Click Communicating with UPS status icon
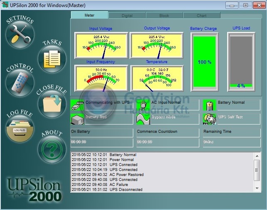Viewport: 267px width, 210px height. 77,105
